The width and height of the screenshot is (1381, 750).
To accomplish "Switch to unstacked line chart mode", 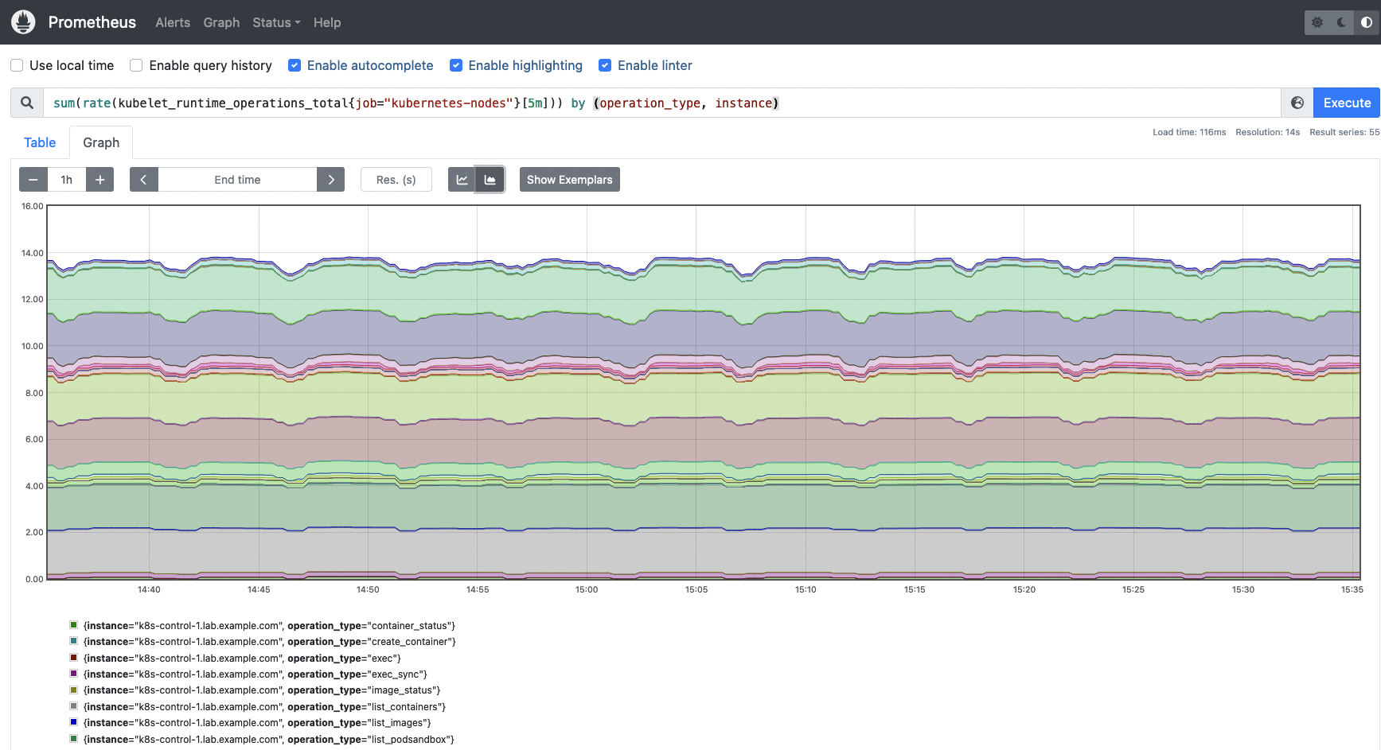I will (x=462, y=180).
